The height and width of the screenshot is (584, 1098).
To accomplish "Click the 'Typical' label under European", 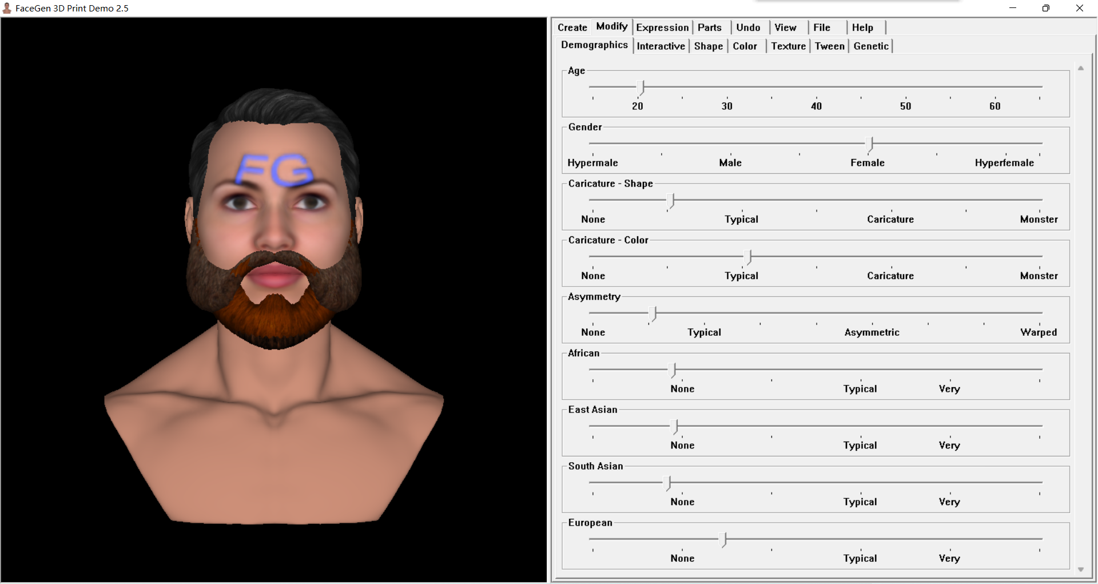I will coord(860,558).
